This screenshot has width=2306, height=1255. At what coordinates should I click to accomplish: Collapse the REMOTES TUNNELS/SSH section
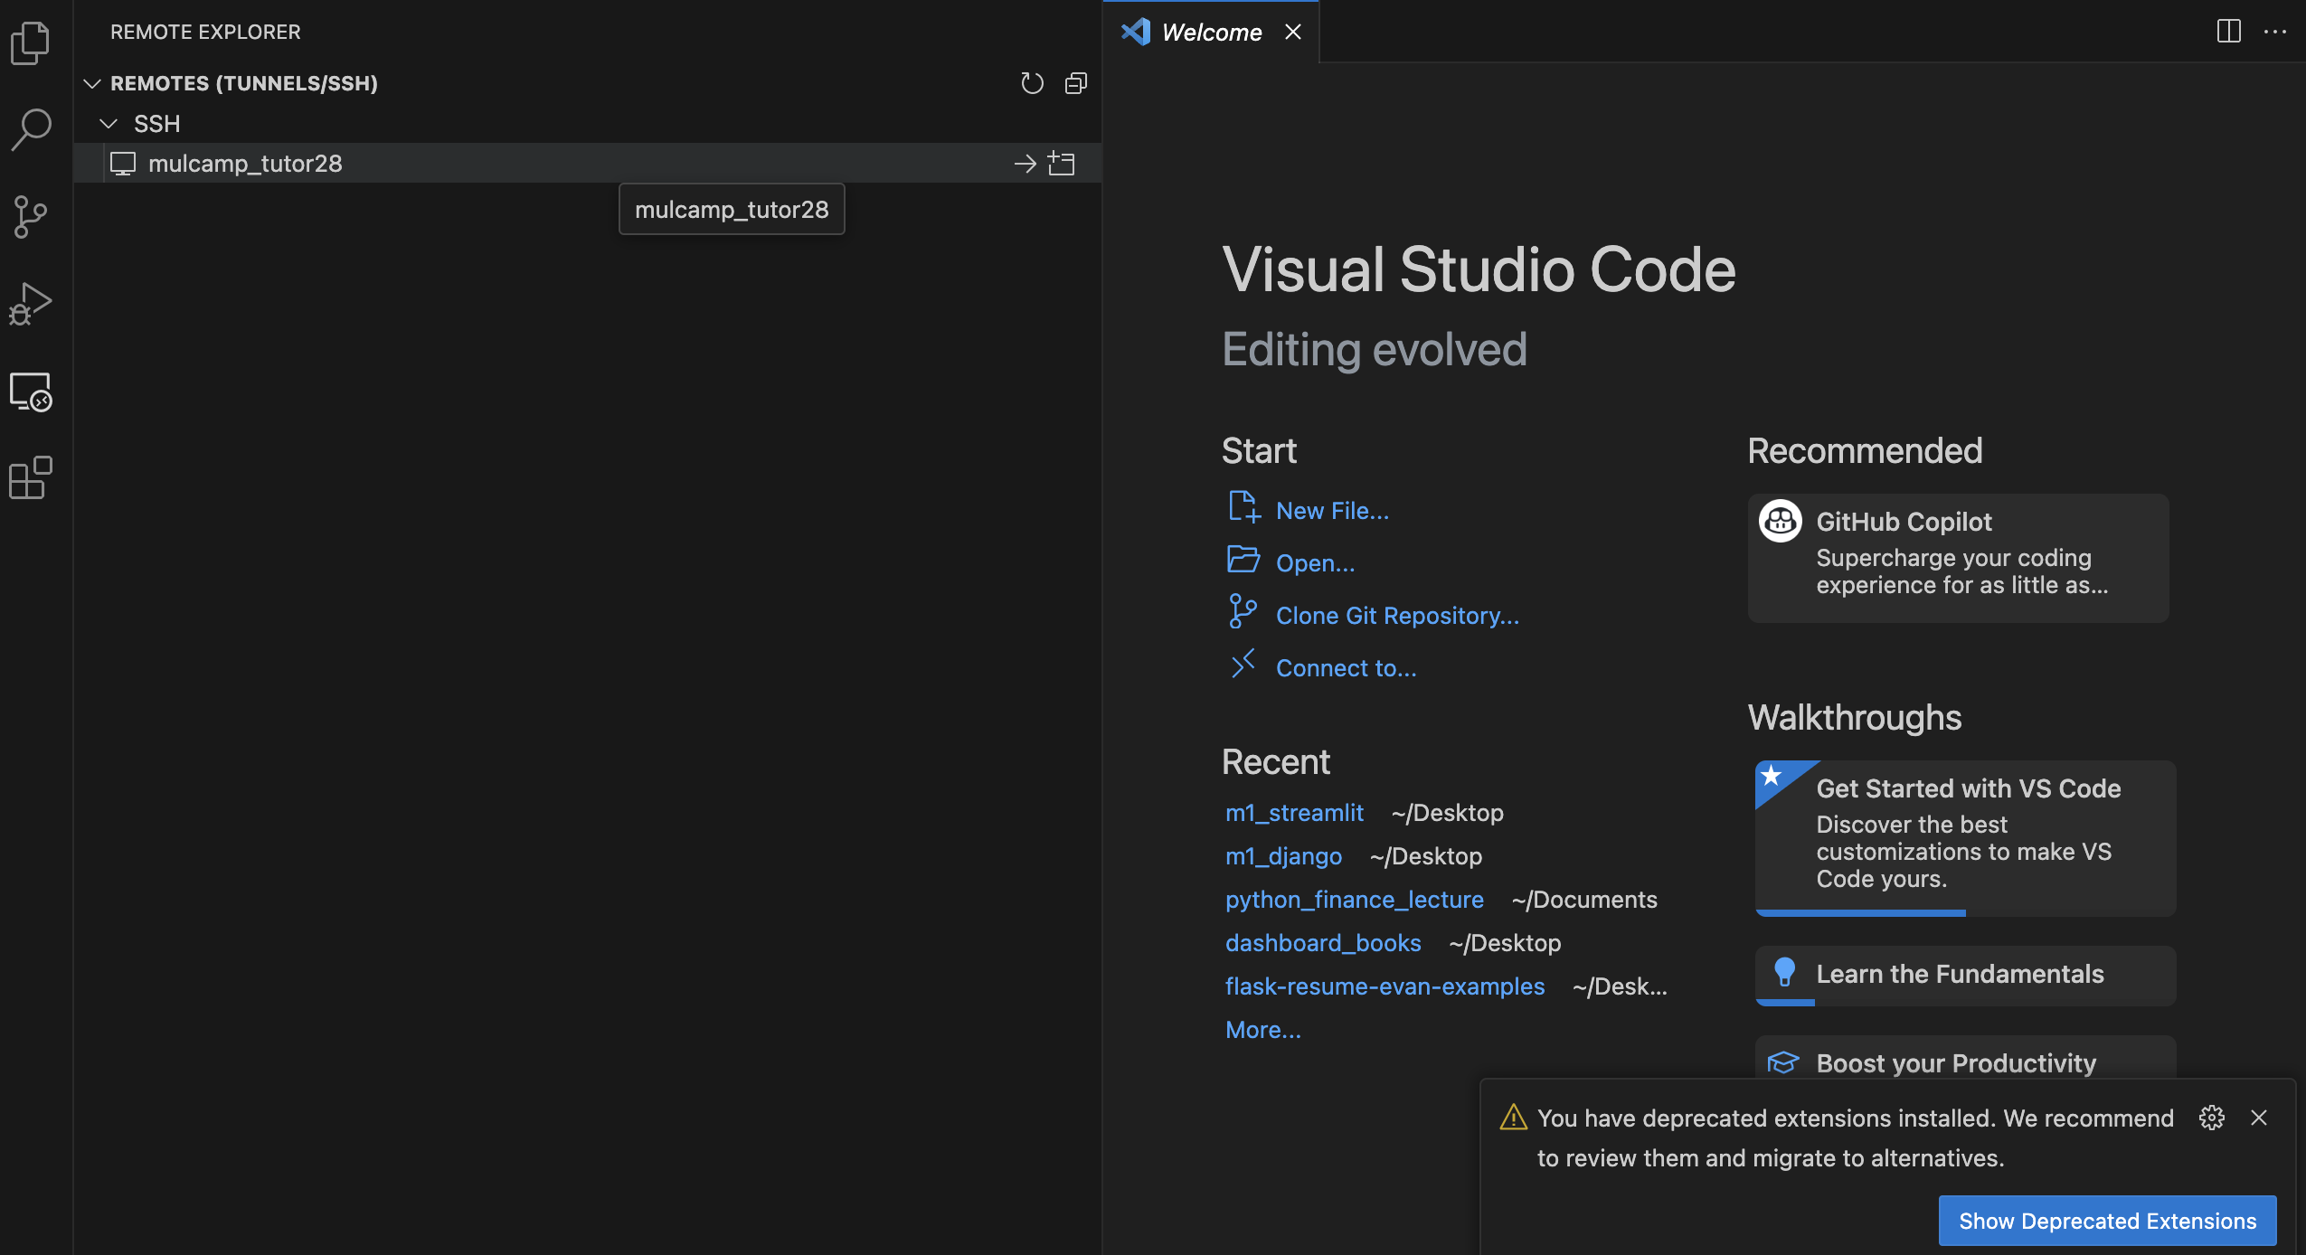[x=90, y=80]
